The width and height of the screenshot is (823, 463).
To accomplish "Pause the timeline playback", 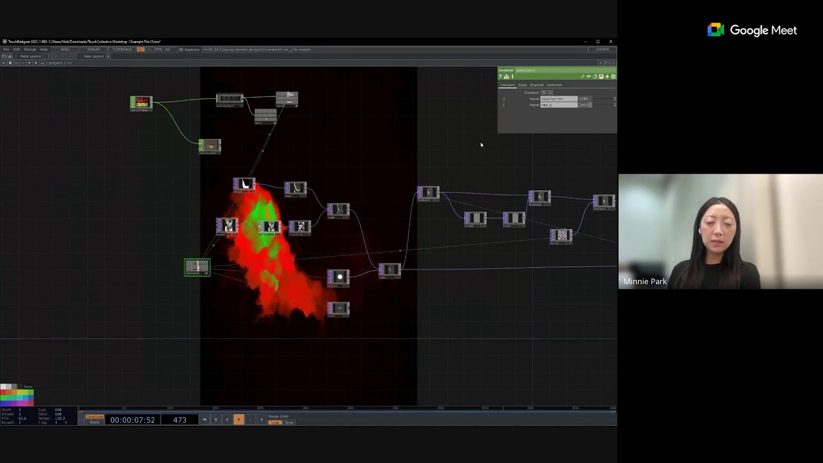I will pyautogui.click(x=216, y=420).
